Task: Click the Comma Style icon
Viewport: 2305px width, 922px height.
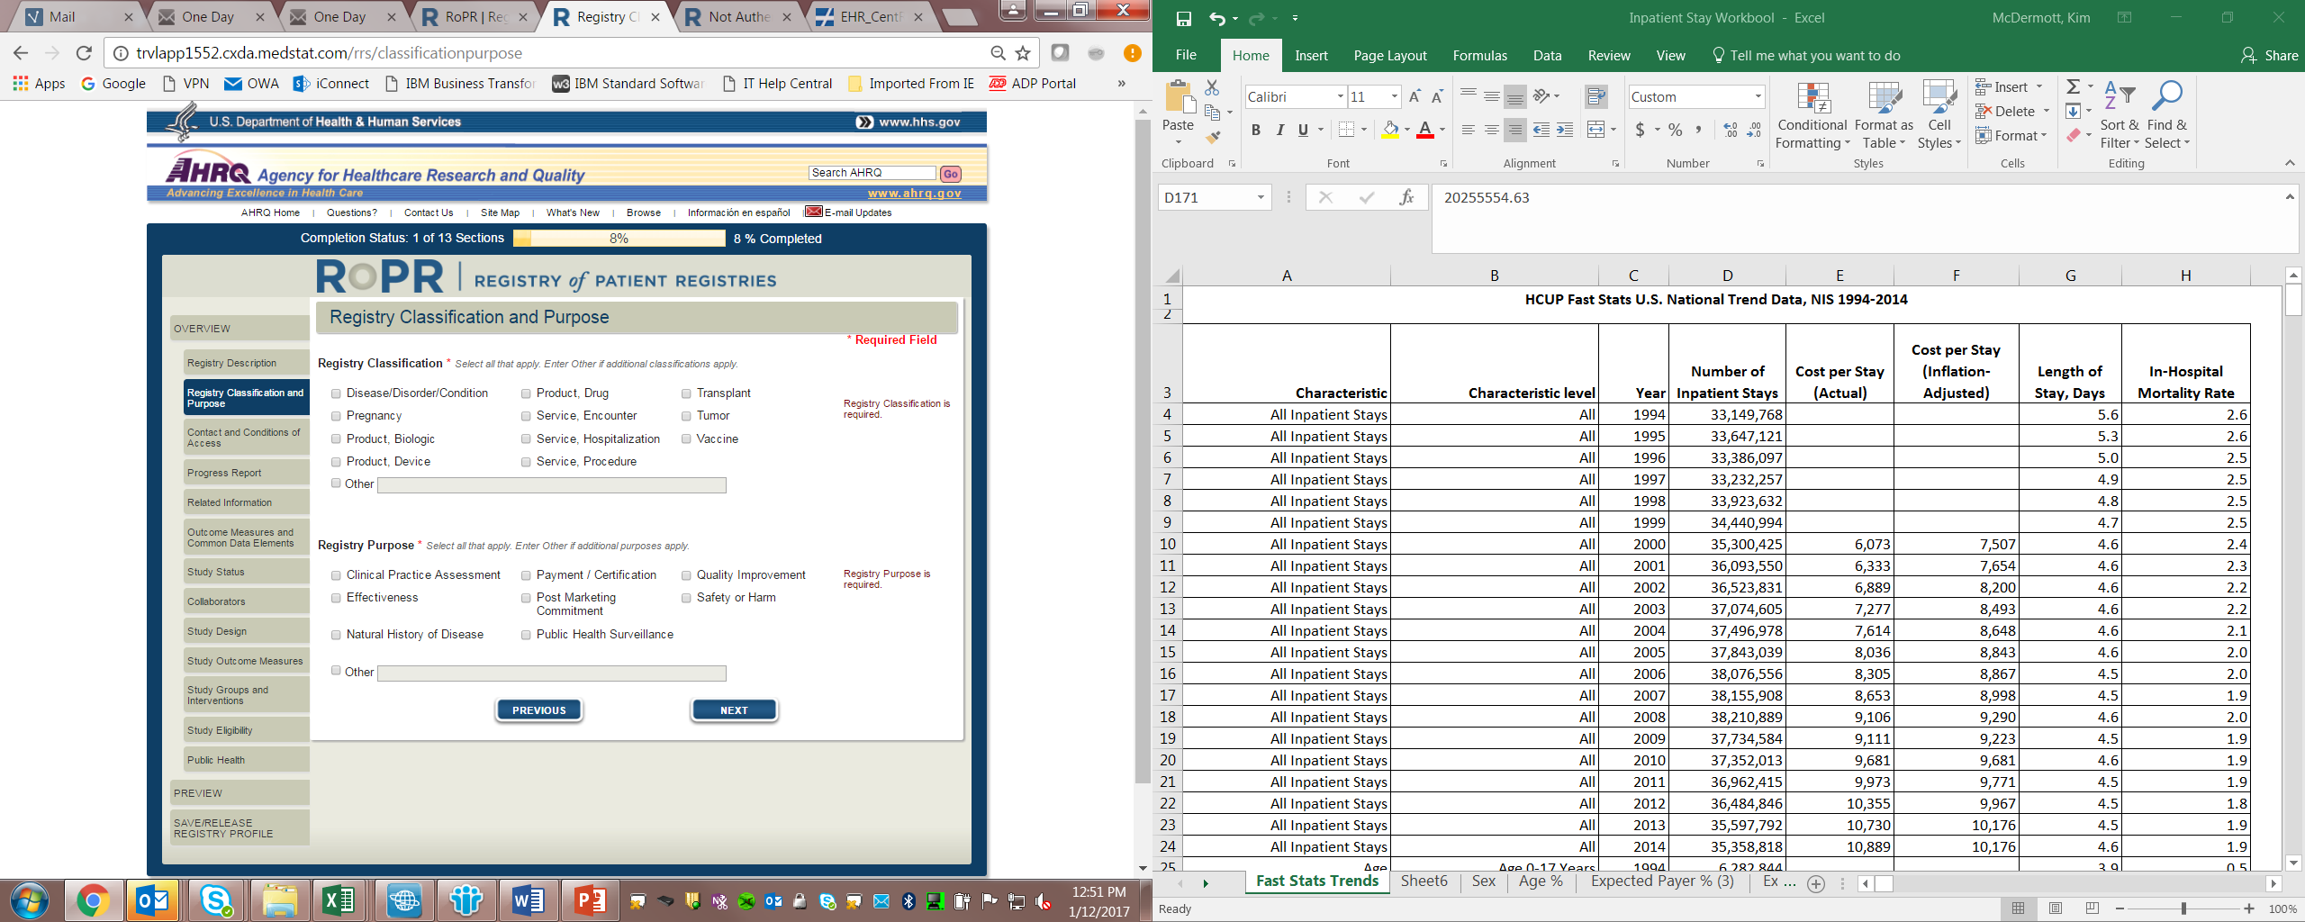Action: pos(1698,130)
